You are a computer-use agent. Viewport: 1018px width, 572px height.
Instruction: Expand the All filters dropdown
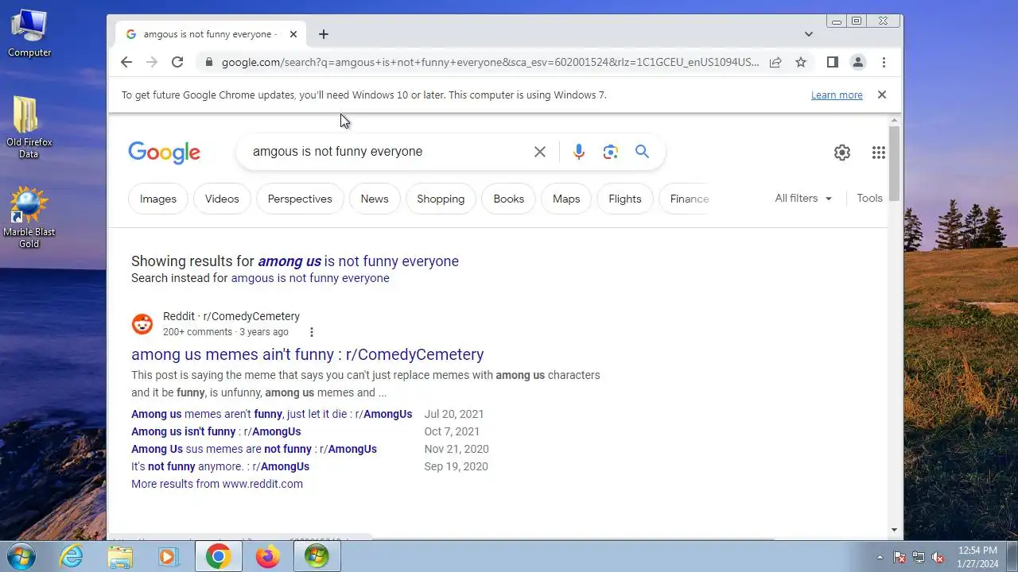[803, 199]
